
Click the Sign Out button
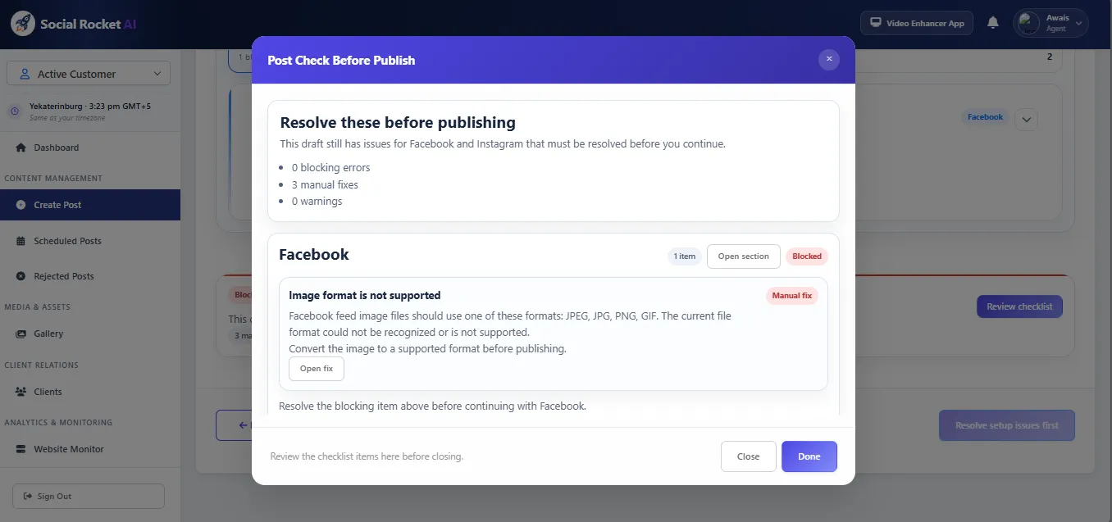(x=89, y=496)
